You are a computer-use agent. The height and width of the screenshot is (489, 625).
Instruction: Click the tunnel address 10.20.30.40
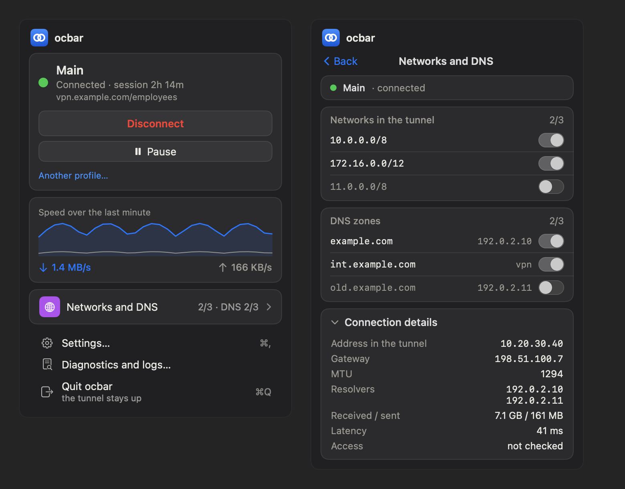point(532,344)
